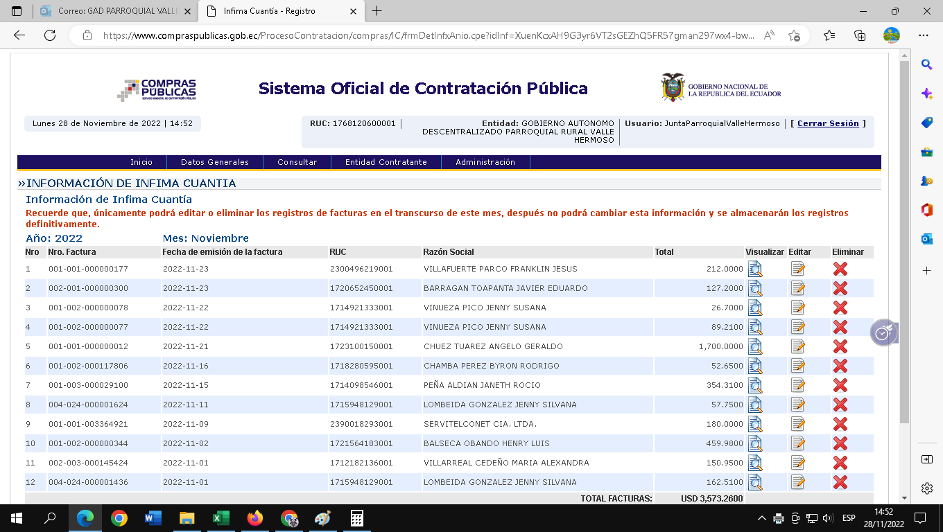The image size is (943, 532).
Task: Delete the VILLARREAL CEDEÑO MARIA ALEXANDRA invoice
Action: coord(840,463)
